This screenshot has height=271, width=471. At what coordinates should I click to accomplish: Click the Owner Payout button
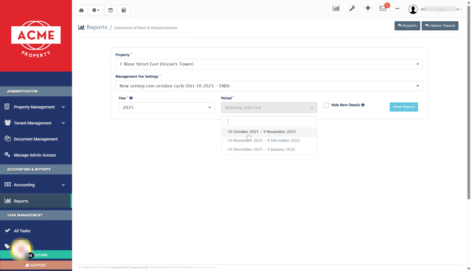pos(440,26)
